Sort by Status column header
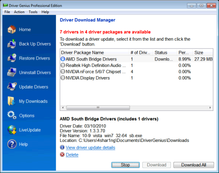 (x=165, y=53)
